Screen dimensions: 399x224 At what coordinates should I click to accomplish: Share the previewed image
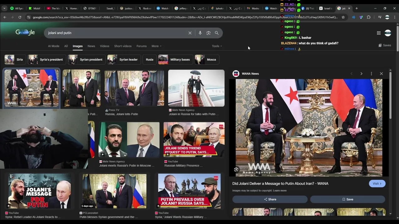click(x=270, y=199)
